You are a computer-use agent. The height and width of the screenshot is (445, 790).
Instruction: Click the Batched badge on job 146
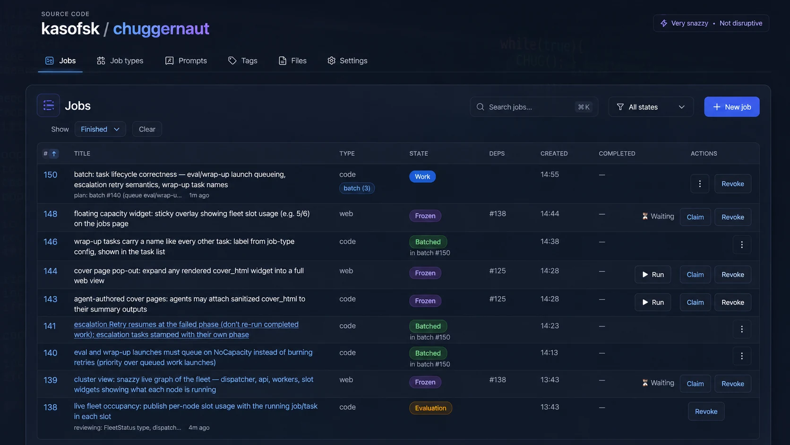click(428, 242)
